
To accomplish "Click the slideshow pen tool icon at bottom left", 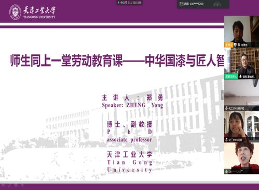I will coord(10,185).
